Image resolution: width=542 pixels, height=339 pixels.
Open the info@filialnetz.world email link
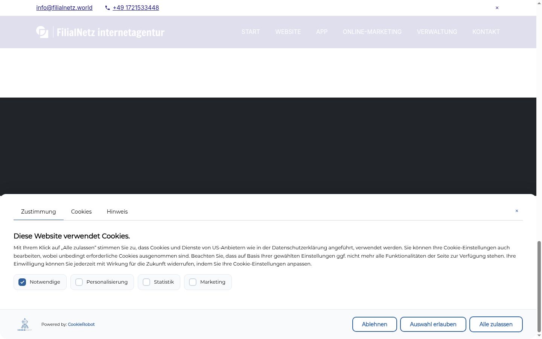(64, 8)
